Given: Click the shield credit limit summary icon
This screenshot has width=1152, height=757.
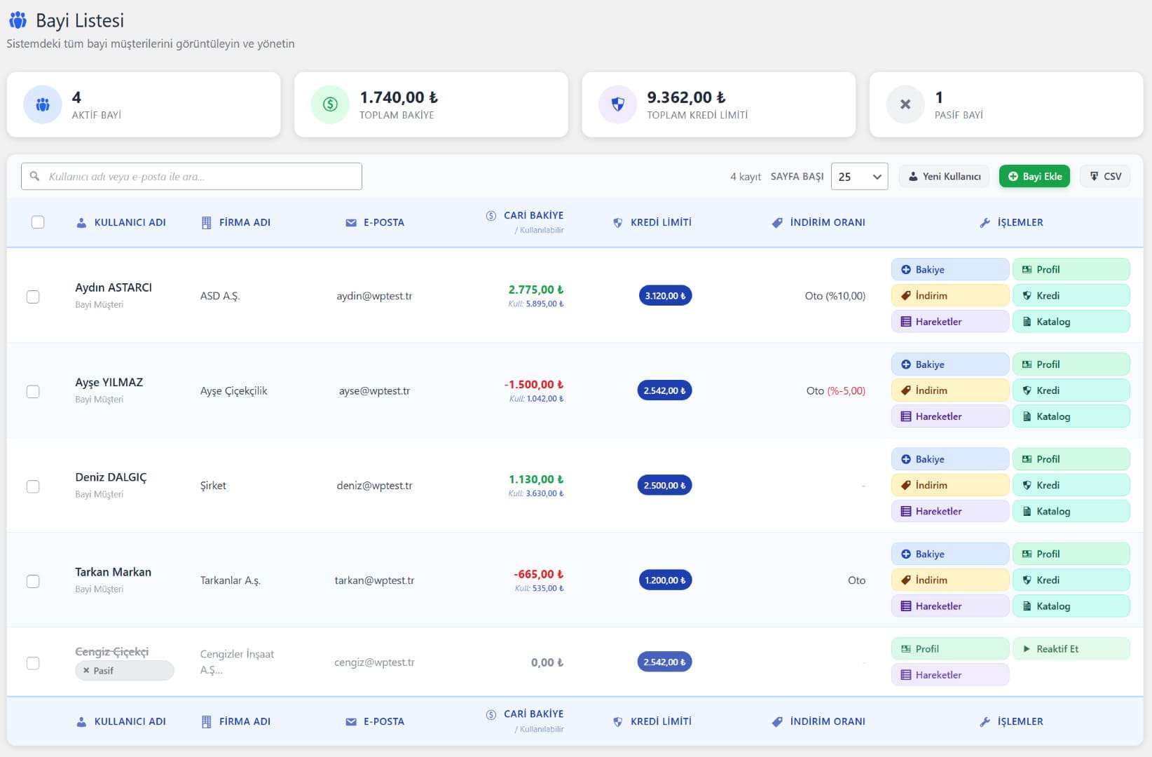Looking at the screenshot, I should [x=617, y=104].
